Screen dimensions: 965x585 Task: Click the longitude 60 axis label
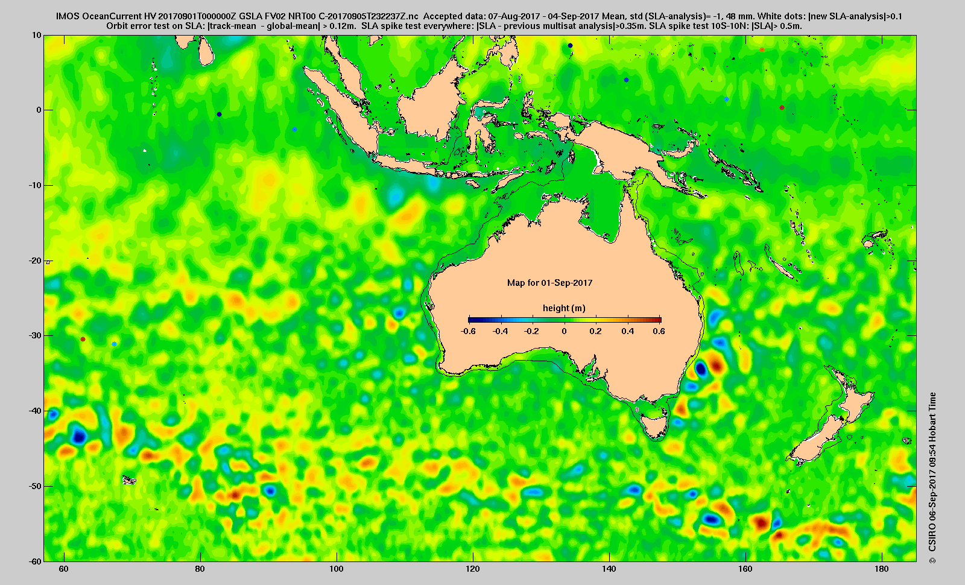coord(63,569)
